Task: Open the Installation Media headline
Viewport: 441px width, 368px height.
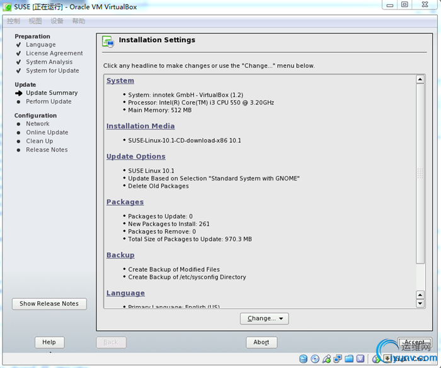Action: (x=140, y=126)
